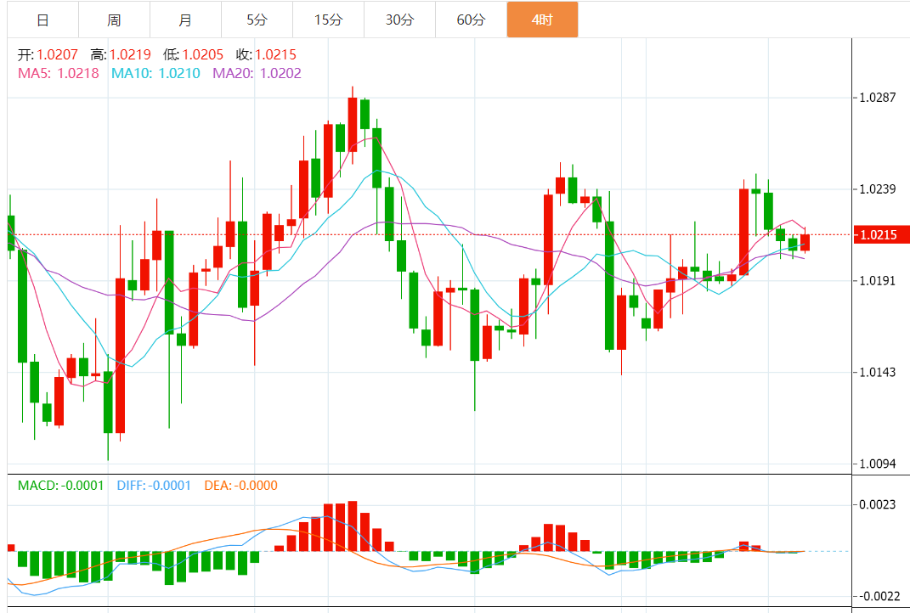This screenshot has height=613, width=910.
Task: Click the red 1.0215 current price tag
Action: [882, 234]
